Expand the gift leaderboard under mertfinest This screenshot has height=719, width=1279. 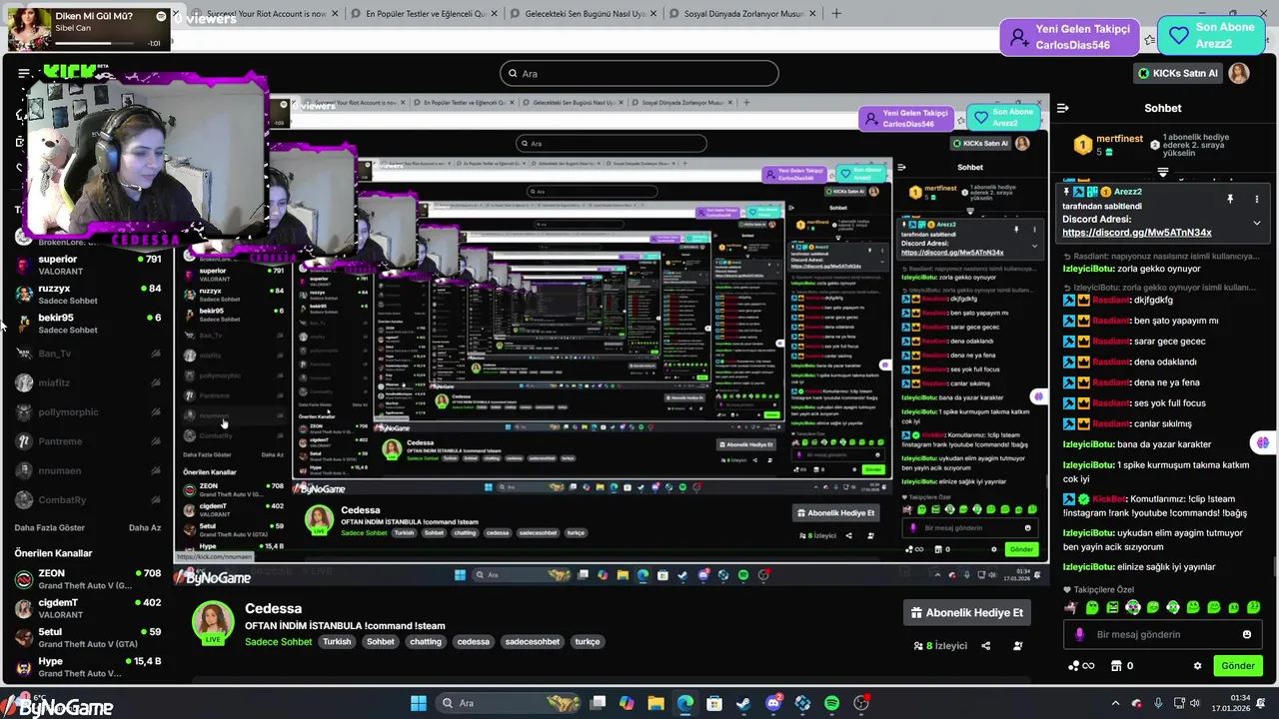(1163, 172)
